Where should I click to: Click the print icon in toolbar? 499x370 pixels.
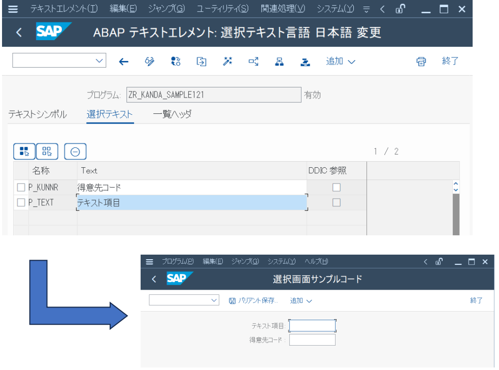421,61
